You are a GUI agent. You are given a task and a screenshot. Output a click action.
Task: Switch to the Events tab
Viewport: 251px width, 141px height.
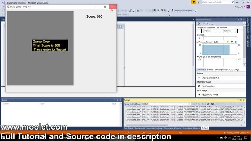point(210,69)
